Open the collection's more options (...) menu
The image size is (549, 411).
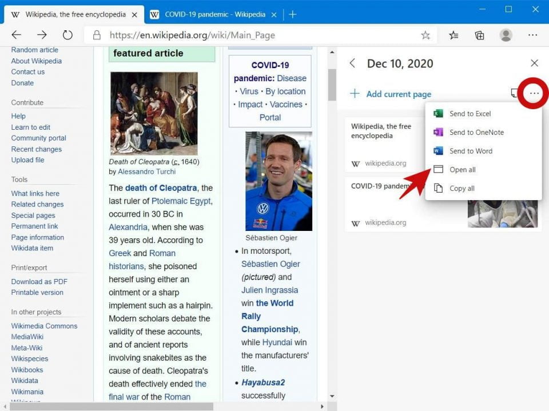534,93
